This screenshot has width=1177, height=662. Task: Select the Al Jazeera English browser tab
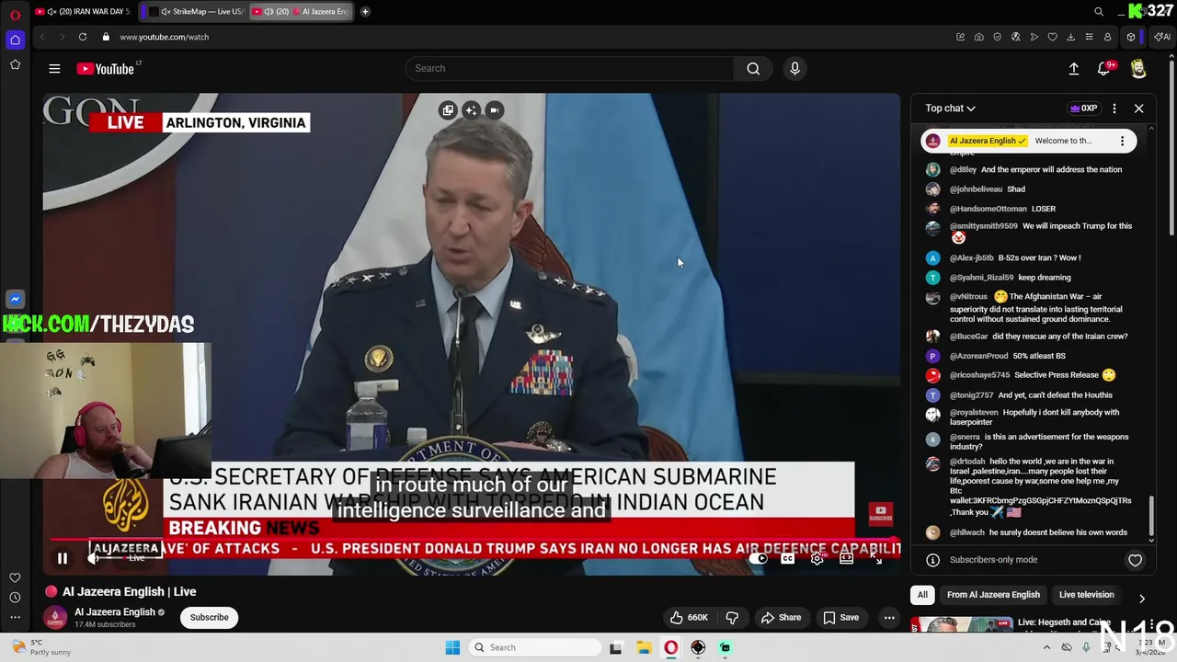(x=302, y=12)
